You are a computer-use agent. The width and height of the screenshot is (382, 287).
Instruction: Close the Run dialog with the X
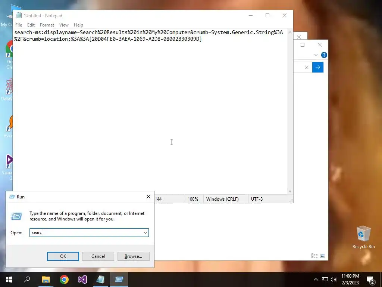click(148, 197)
